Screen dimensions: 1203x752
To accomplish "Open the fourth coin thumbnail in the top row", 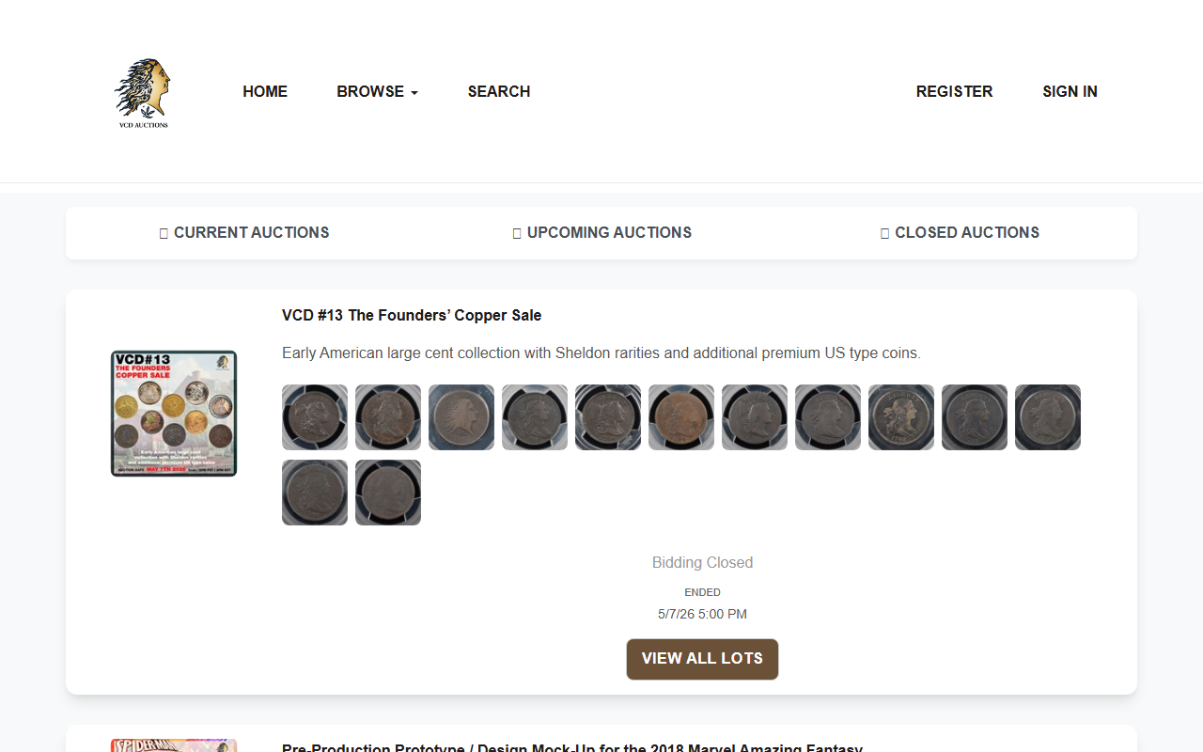I will tap(535, 417).
